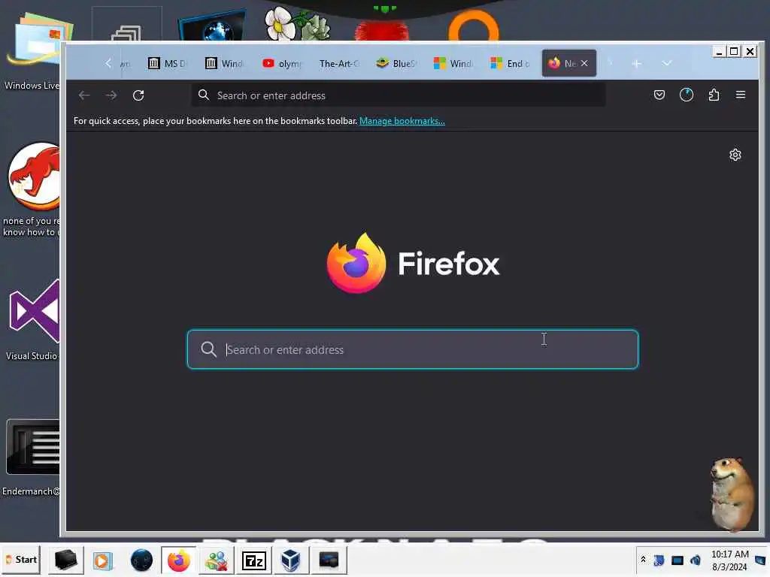Viewport: 770px width, 577px height.
Task: Select the flower and zombie desktop icon
Action: (297, 23)
